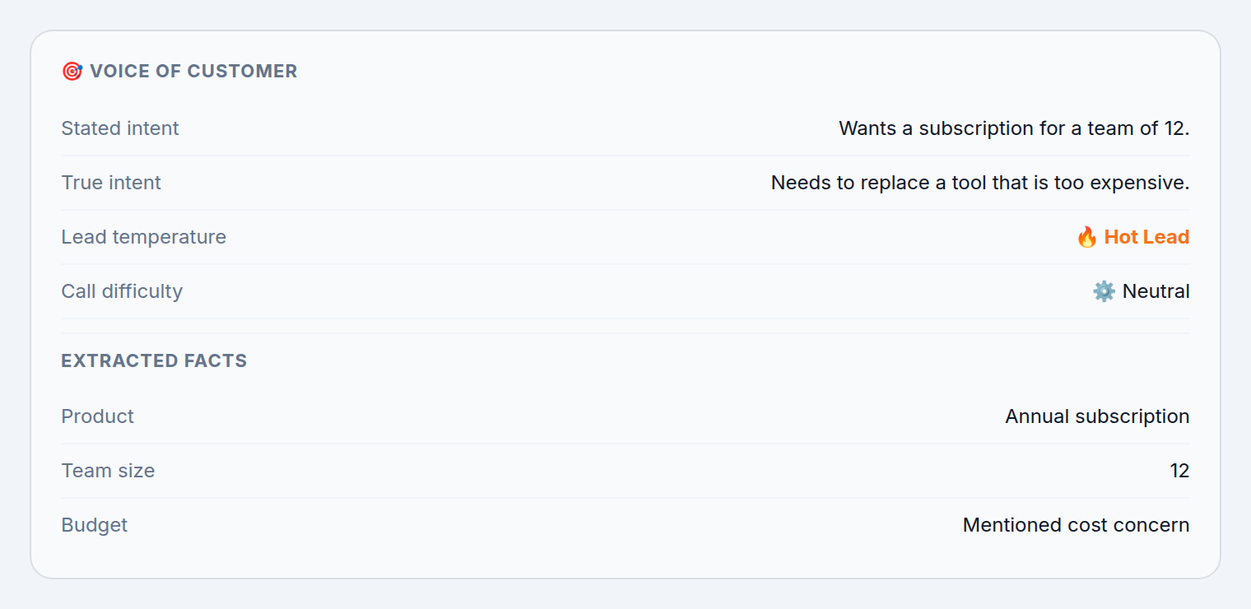1251x609 pixels.
Task: Click the Extracted Facts section heading
Action: point(154,361)
